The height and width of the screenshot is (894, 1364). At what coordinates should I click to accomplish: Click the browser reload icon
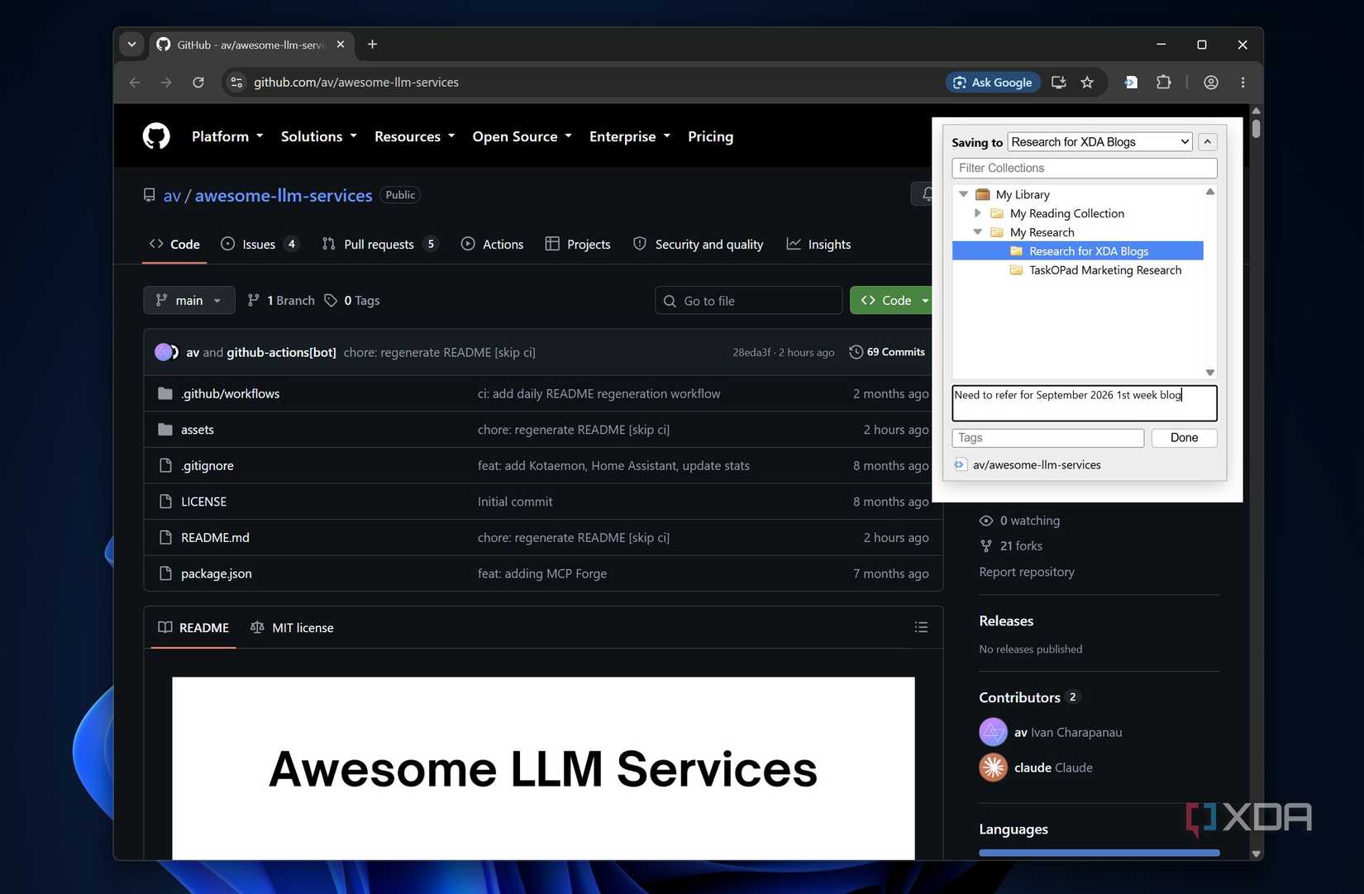[x=198, y=83]
